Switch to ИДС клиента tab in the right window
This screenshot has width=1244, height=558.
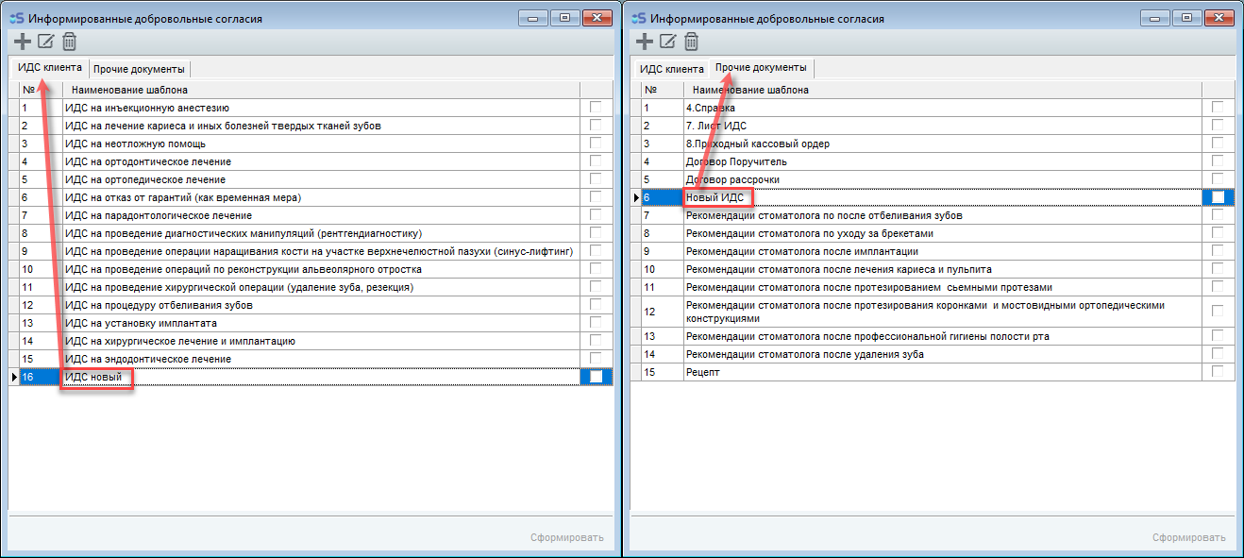tap(671, 69)
